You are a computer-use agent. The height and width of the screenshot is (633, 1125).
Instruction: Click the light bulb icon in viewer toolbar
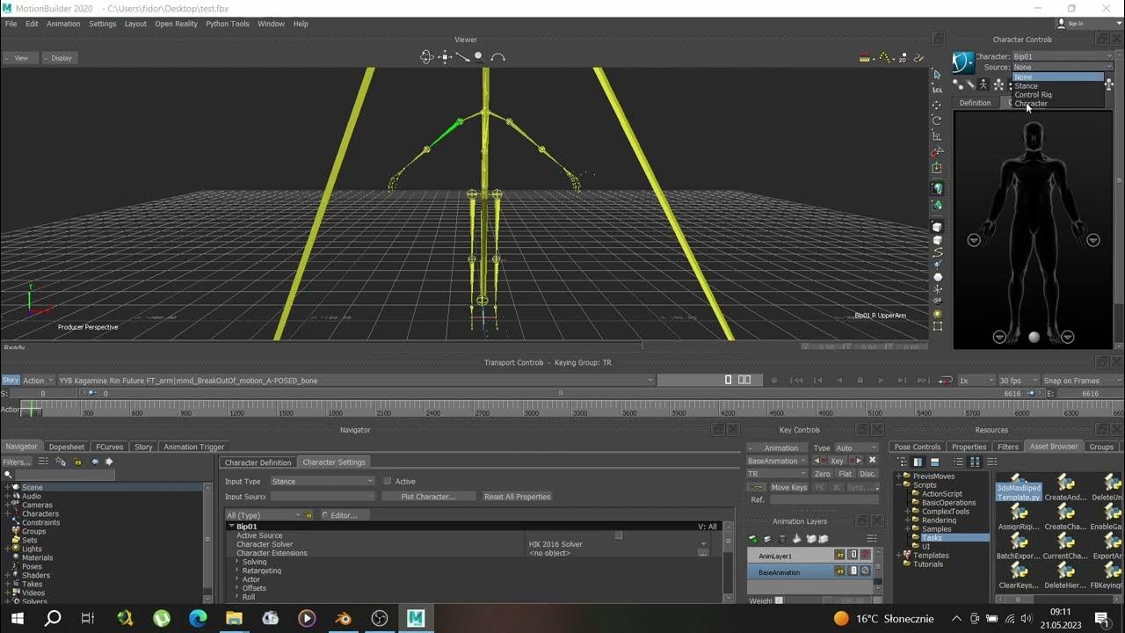(937, 188)
